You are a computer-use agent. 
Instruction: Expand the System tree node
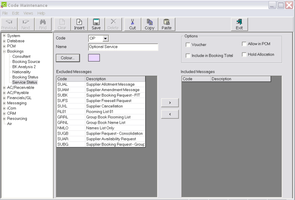click(4, 36)
